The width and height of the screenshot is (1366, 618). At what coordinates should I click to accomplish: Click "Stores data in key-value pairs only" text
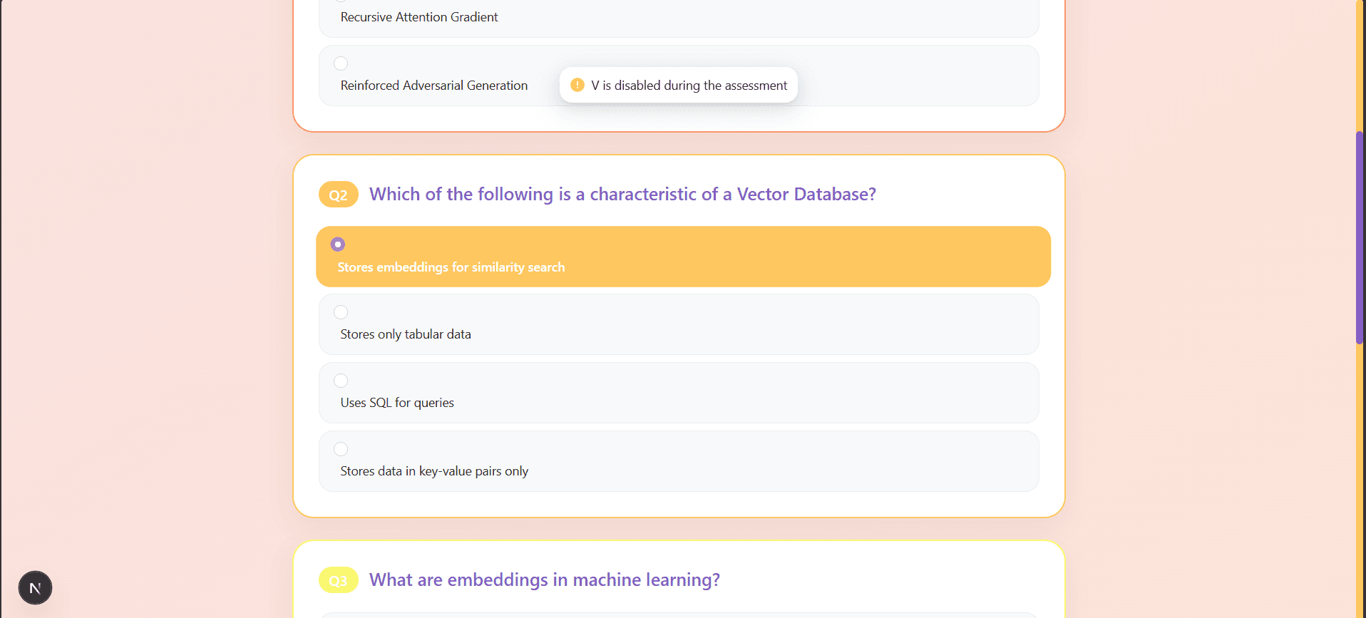434,471
